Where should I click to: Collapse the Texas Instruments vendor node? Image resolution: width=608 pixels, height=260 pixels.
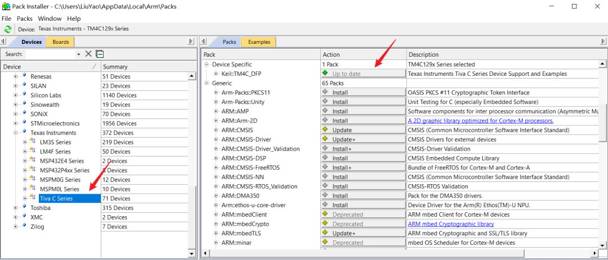pos(16,133)
